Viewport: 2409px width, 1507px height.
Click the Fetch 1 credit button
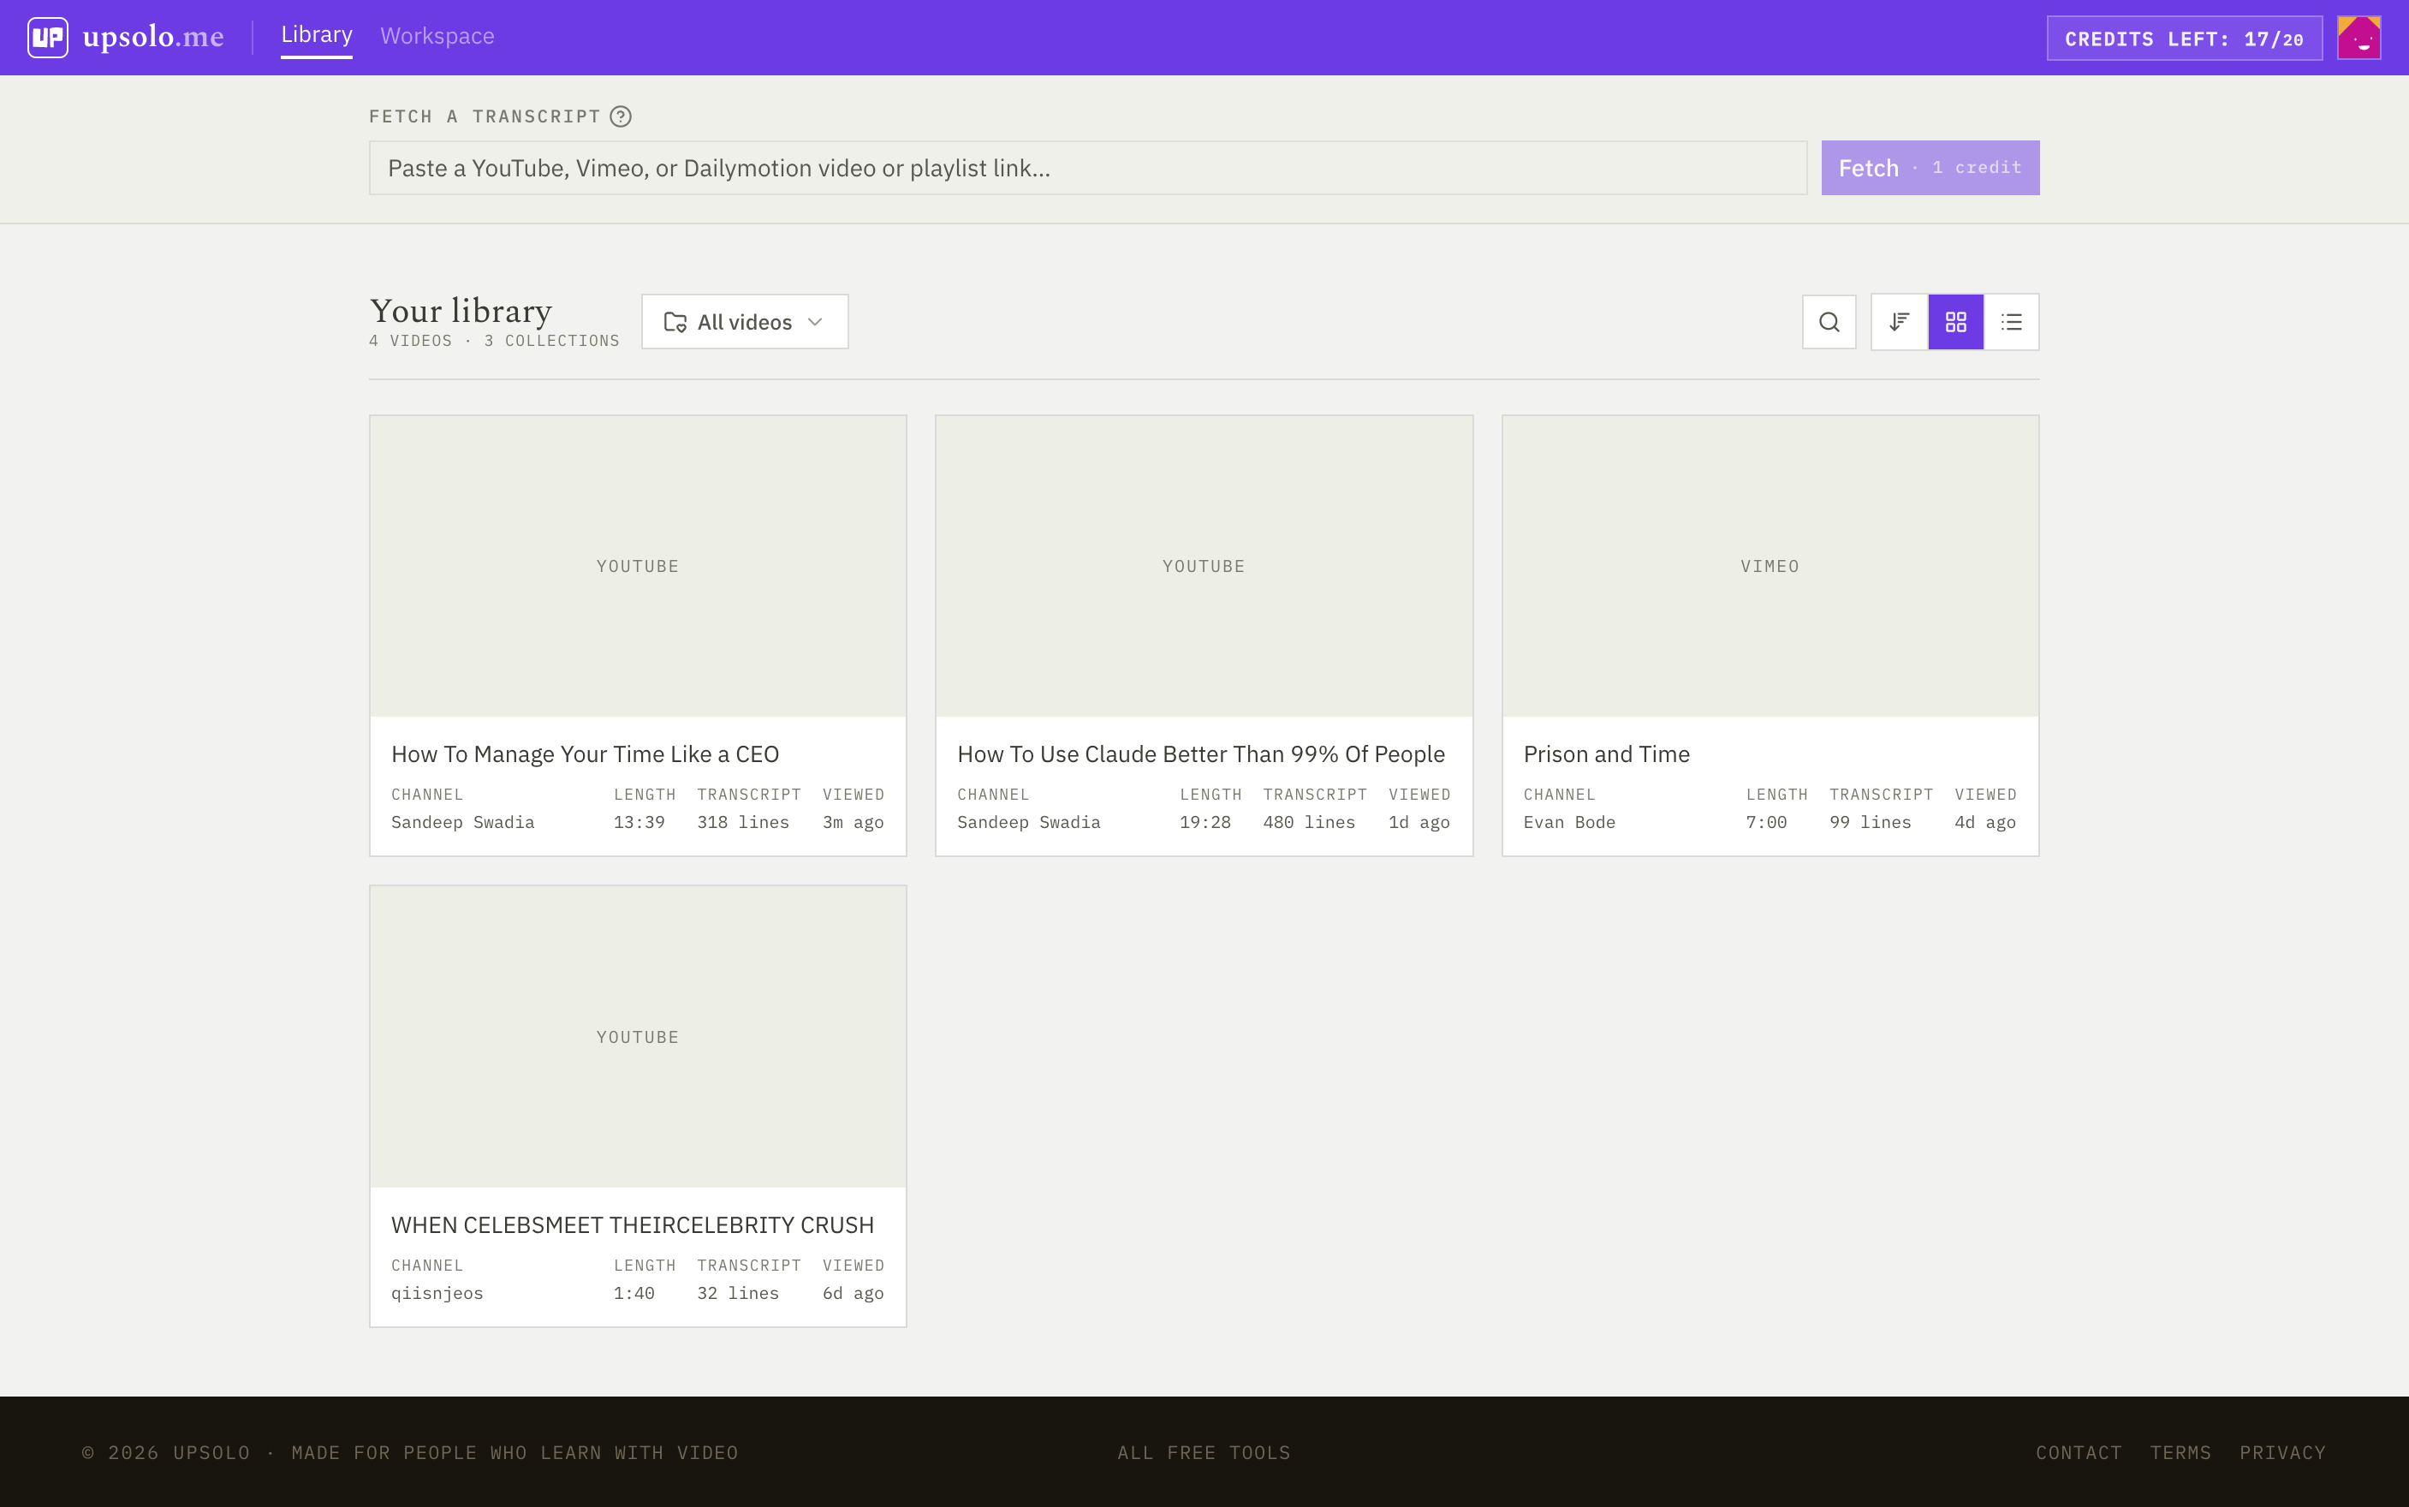(1930, 168)
